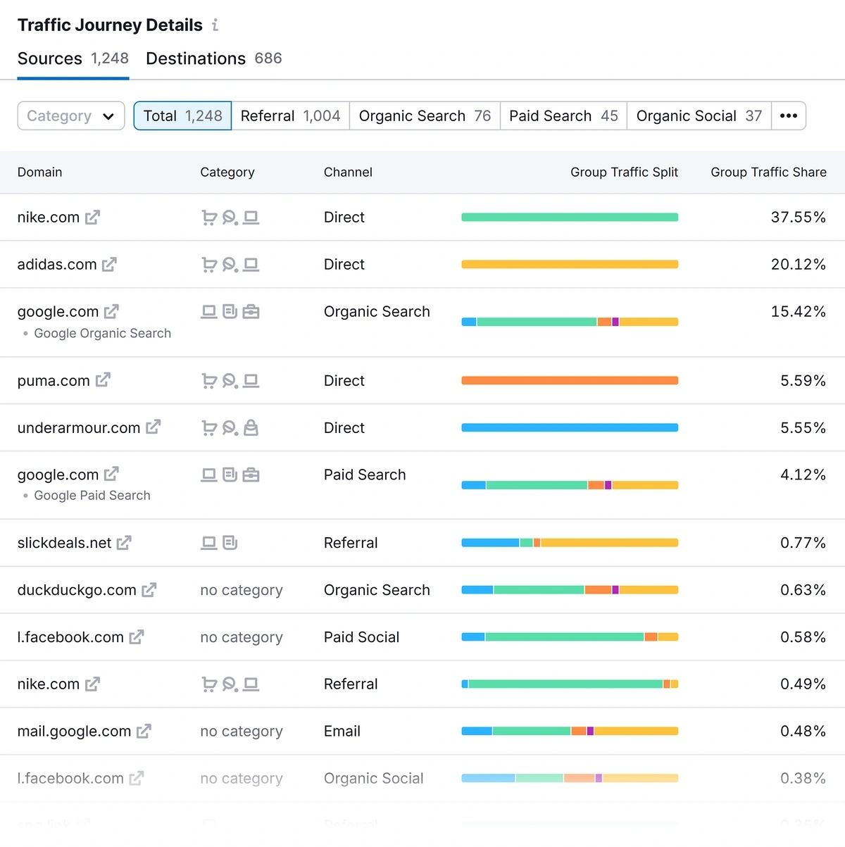The image size is (845, 847).
Task: Click shopping cart category icon in underarmour.com row
Action: (x=209, y=428)
